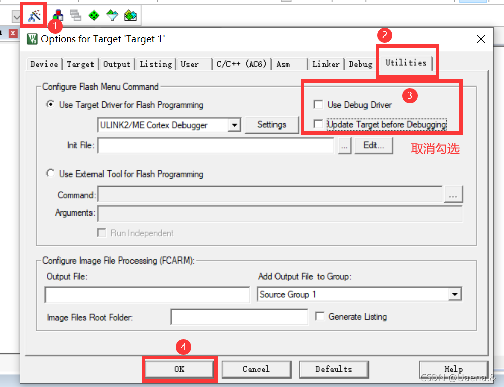Open the Debug tab

360,64
